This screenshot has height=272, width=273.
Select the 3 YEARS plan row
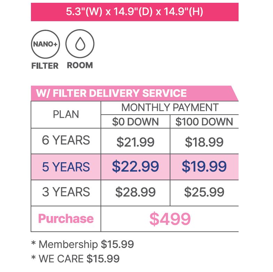66,192
